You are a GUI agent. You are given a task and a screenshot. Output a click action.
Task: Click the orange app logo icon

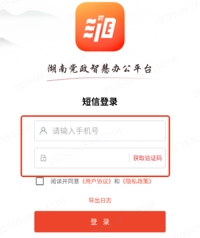click(x=100, y=27)
